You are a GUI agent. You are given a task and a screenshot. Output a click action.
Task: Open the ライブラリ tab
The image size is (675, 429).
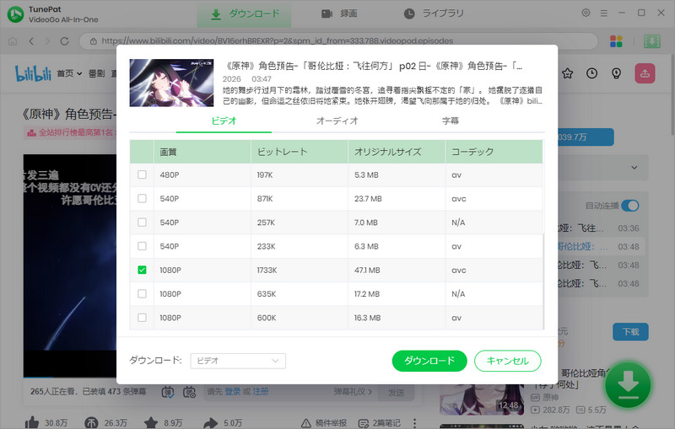(x=434, y=13)
